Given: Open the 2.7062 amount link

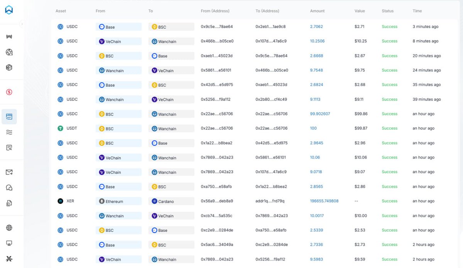Looking at the screenshot, I should coord(316,27).
